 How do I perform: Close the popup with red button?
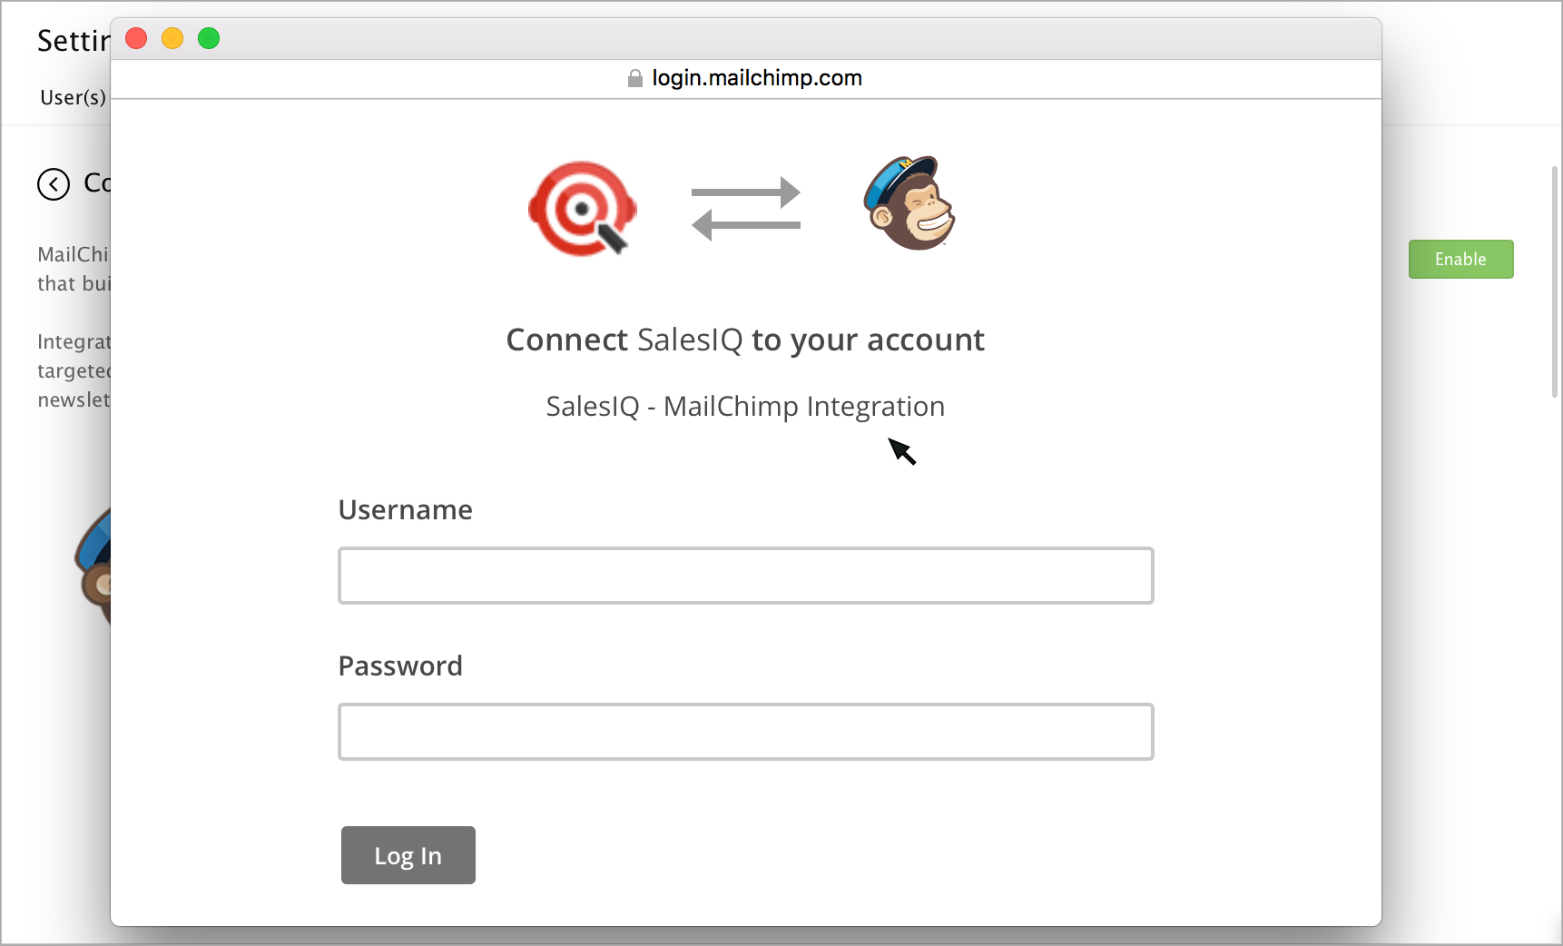coord(136,38)
